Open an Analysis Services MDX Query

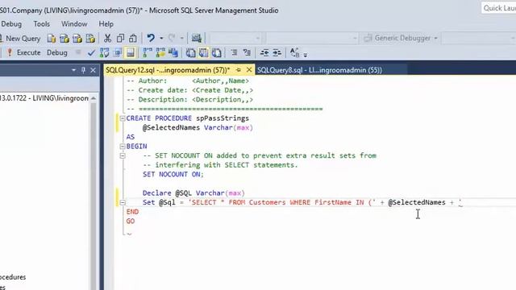(x=64, y=39)
